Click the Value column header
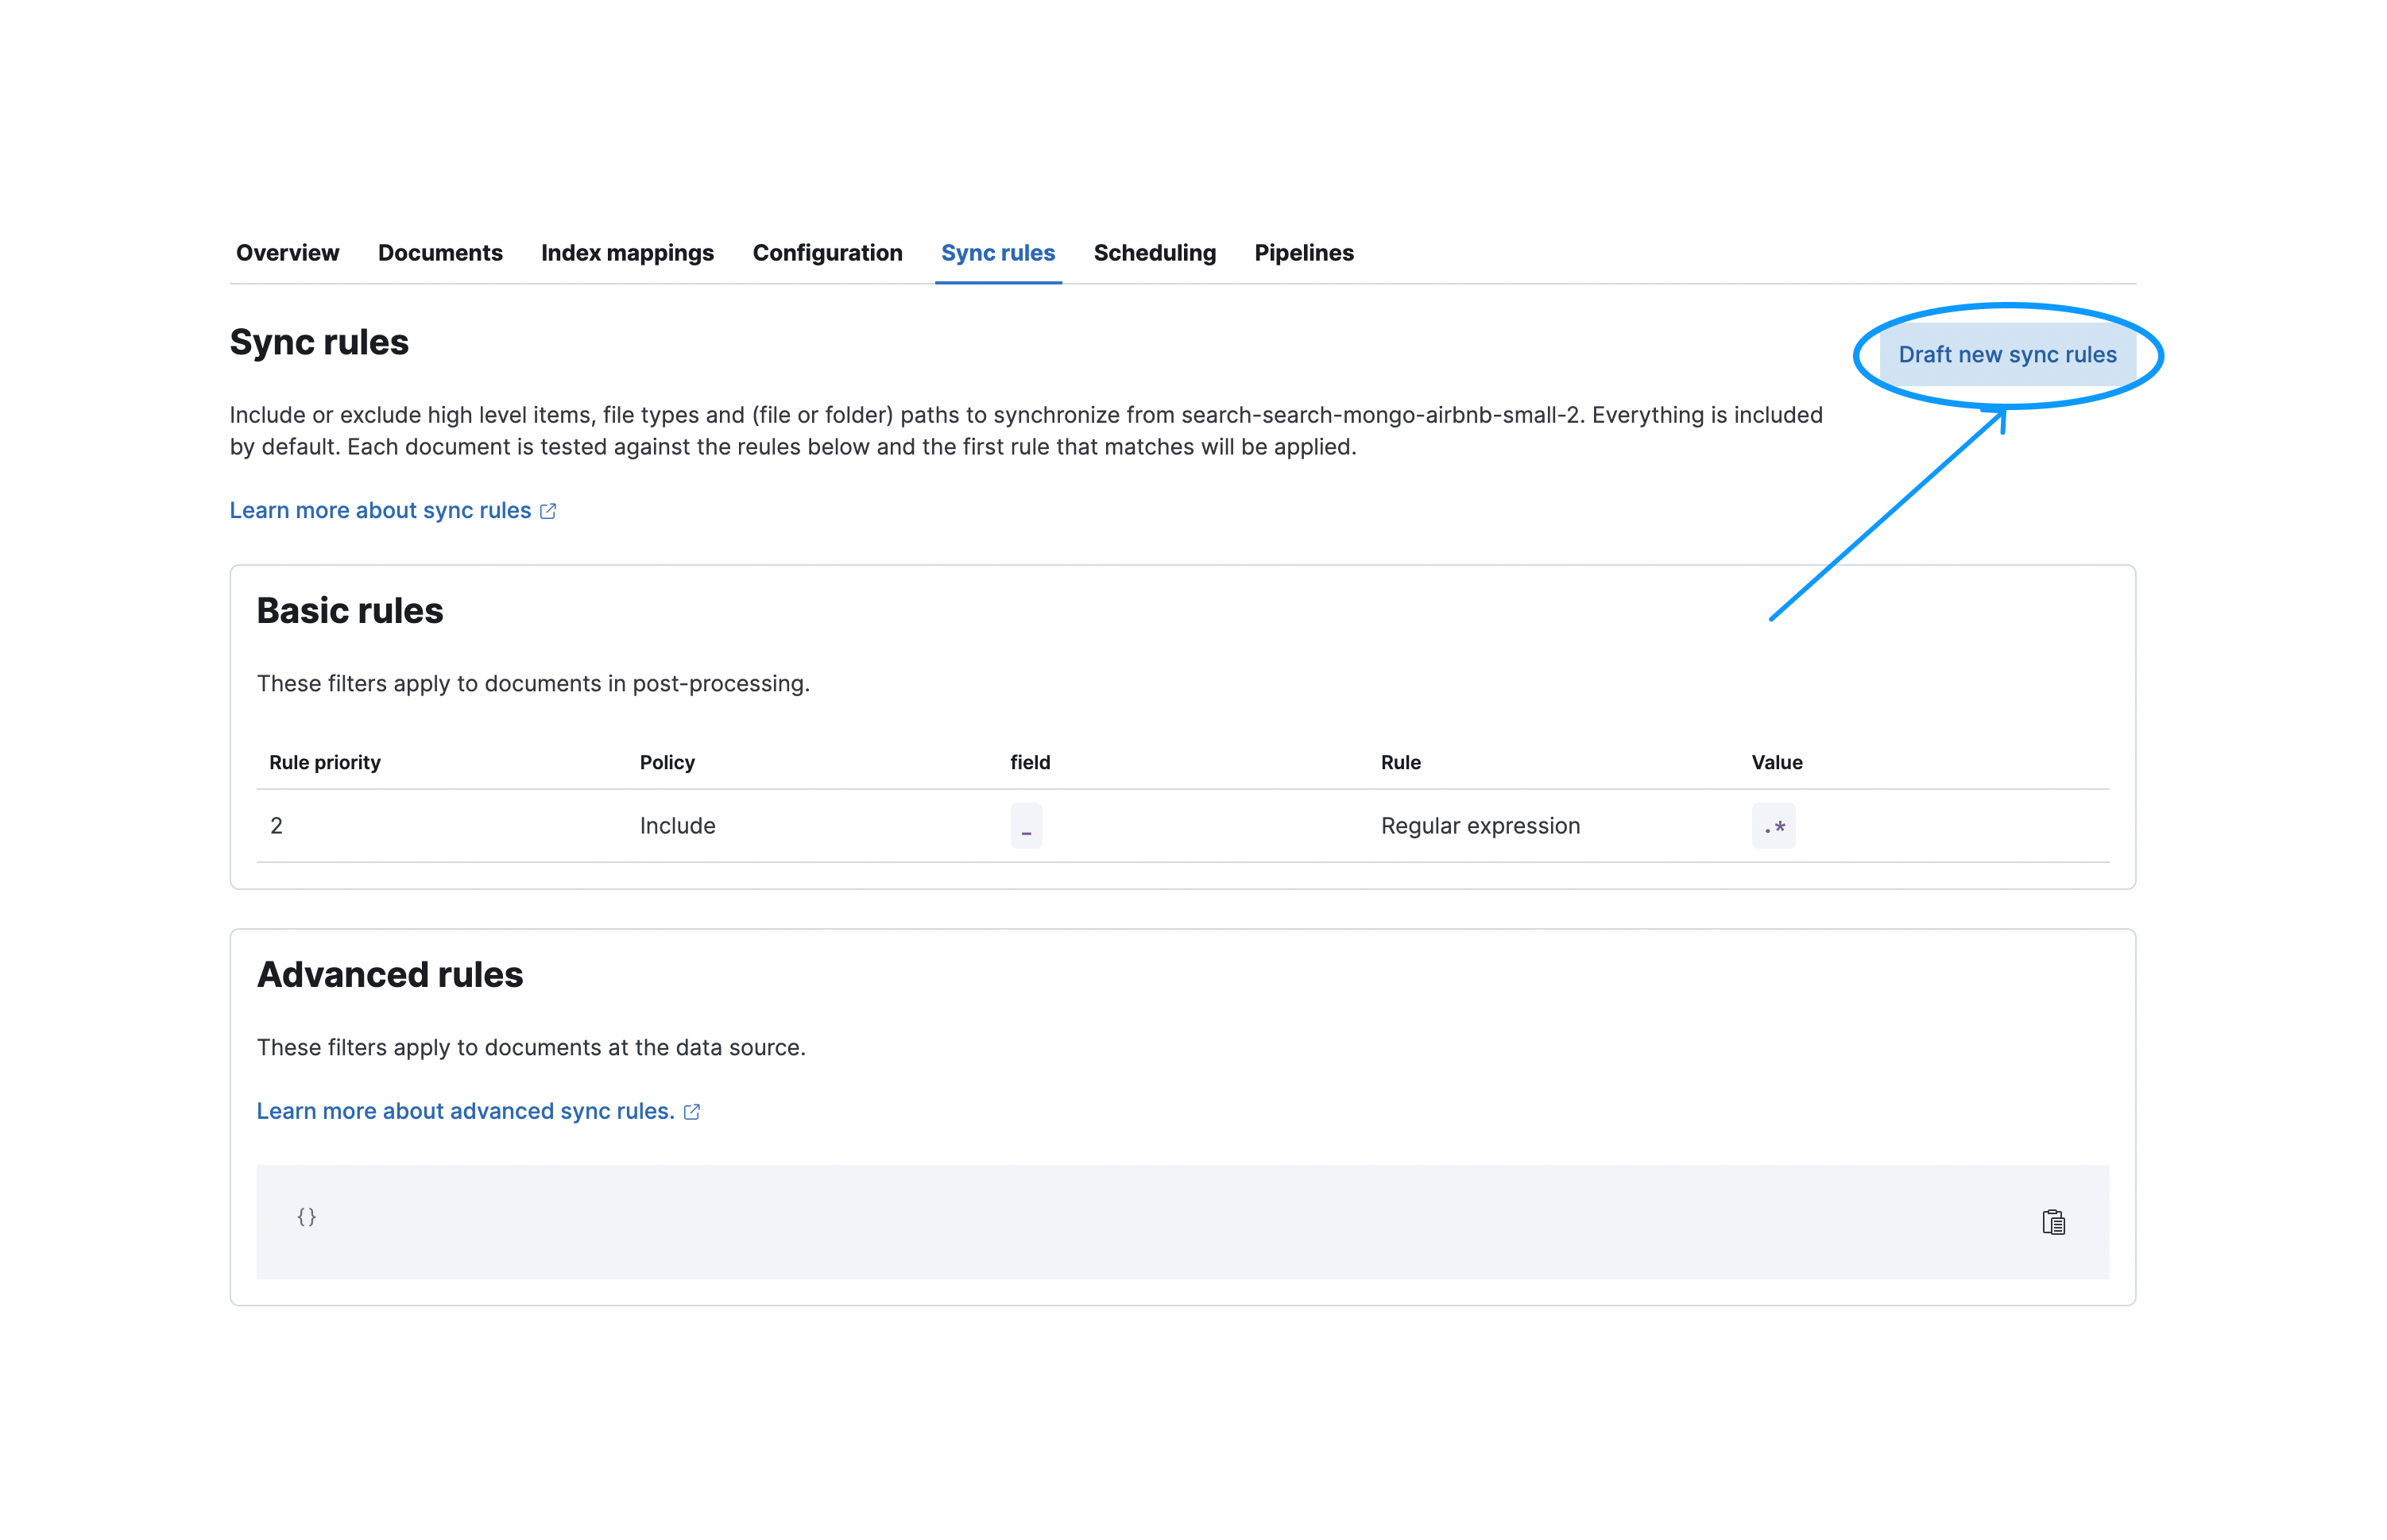The height and width of the screenshot is (1540, 2387). click(1776, 763)
